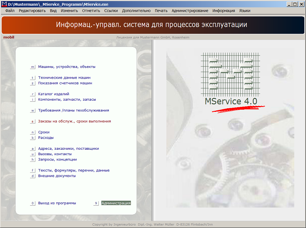Open the Администрирование menu

pos(190,11)
